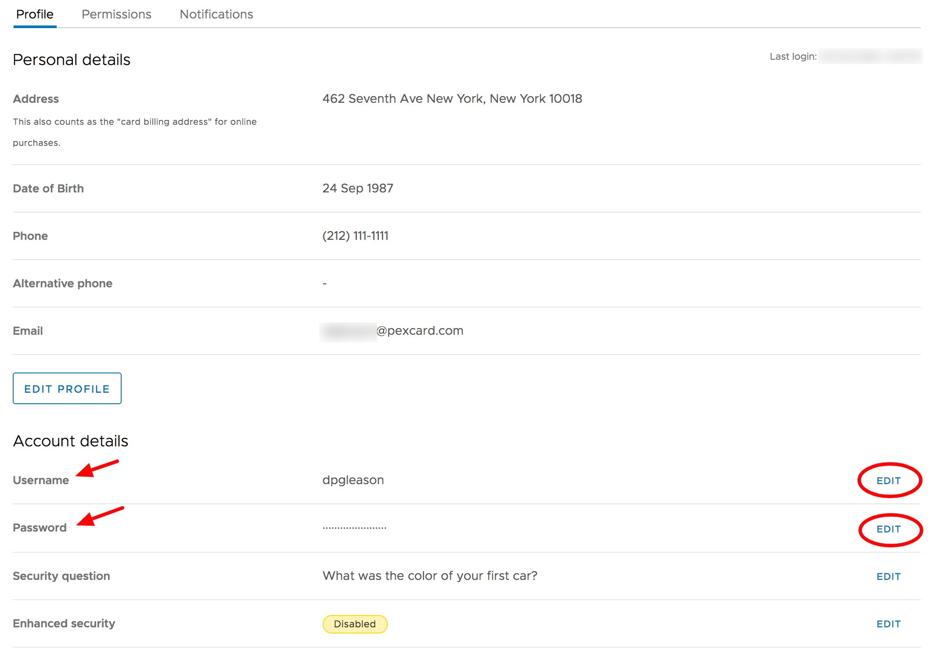Click the pexcard.com email address
The height and width of the screenshot is (666, 933).
point(419,331)
